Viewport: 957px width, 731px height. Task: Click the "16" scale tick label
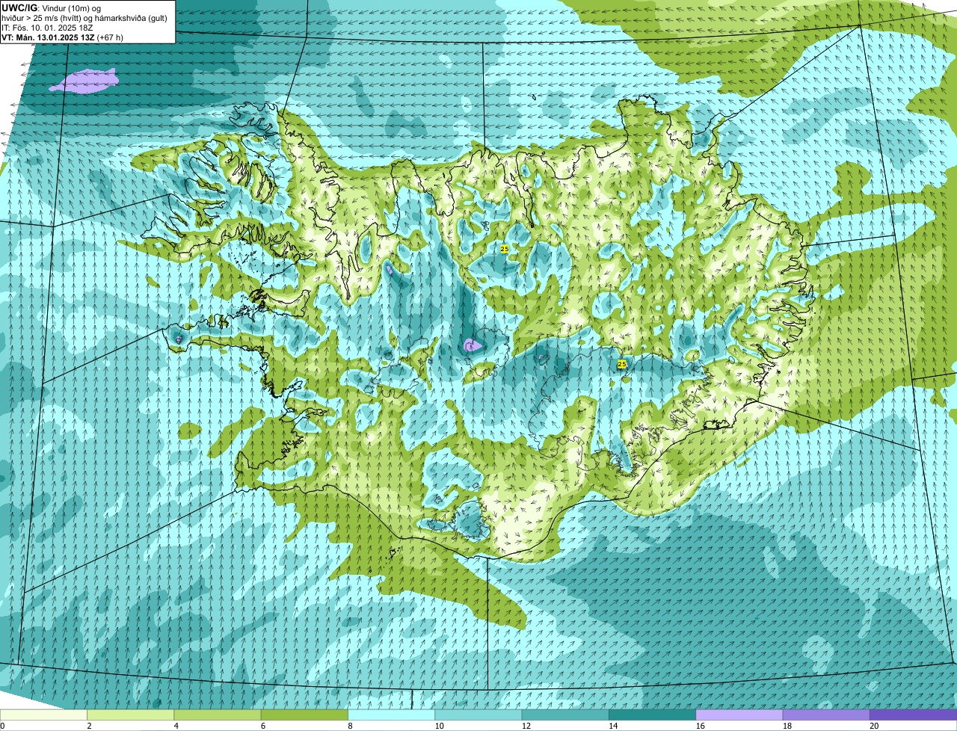tap(701, 726)
